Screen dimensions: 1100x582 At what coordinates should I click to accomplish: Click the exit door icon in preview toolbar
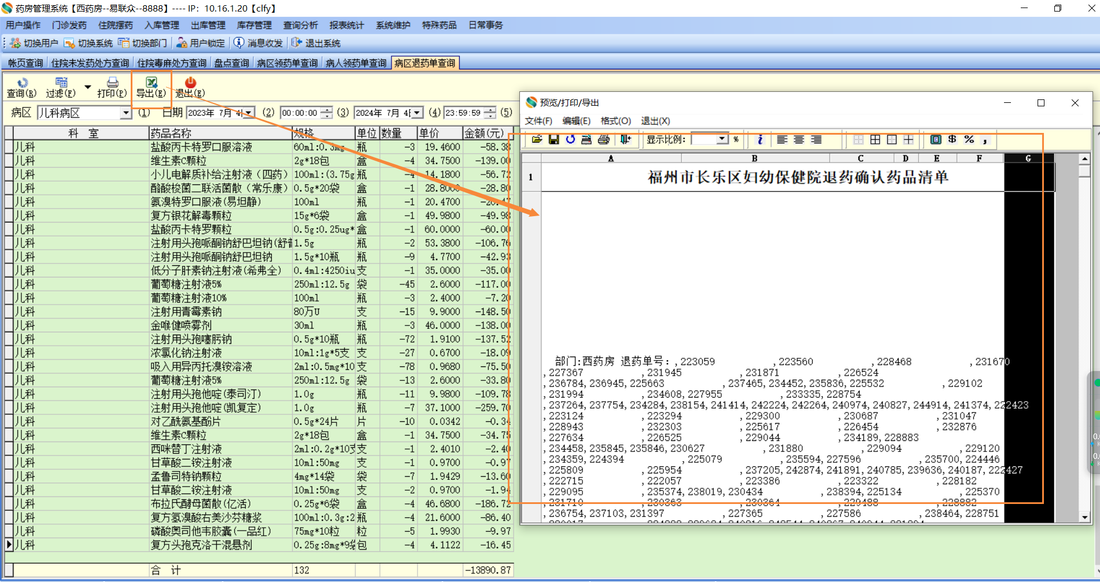pos(625,139)
